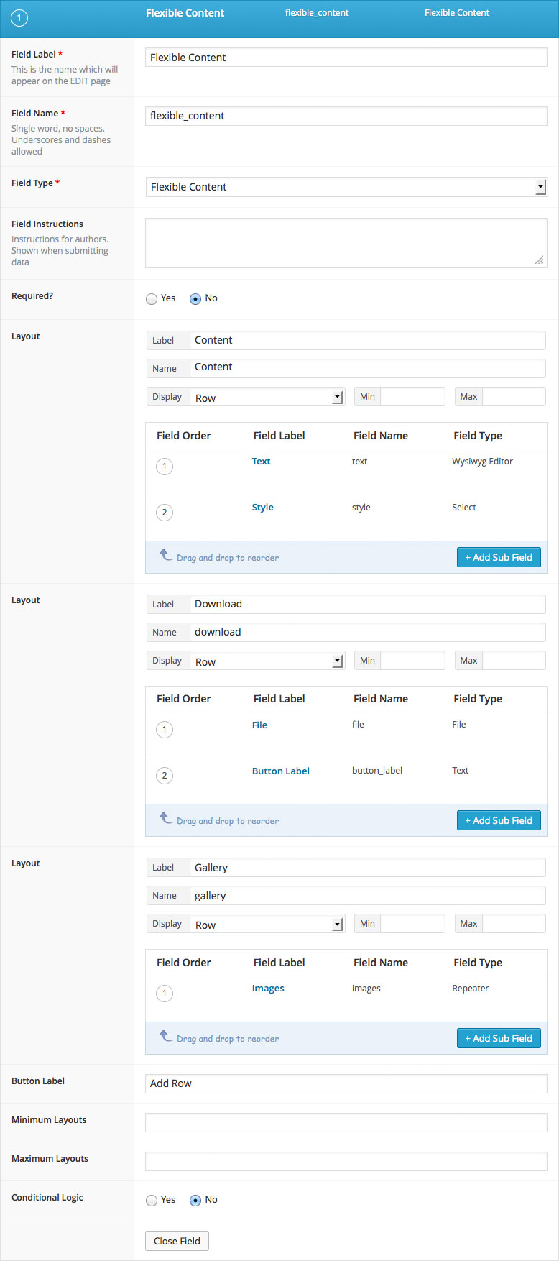Open the Text sub field link

261,461
